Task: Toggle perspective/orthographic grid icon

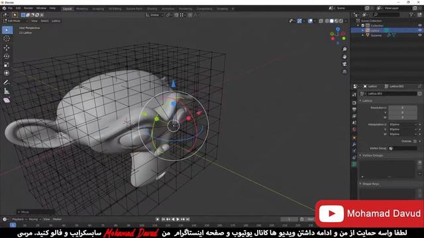Action: tap(344, 72)
